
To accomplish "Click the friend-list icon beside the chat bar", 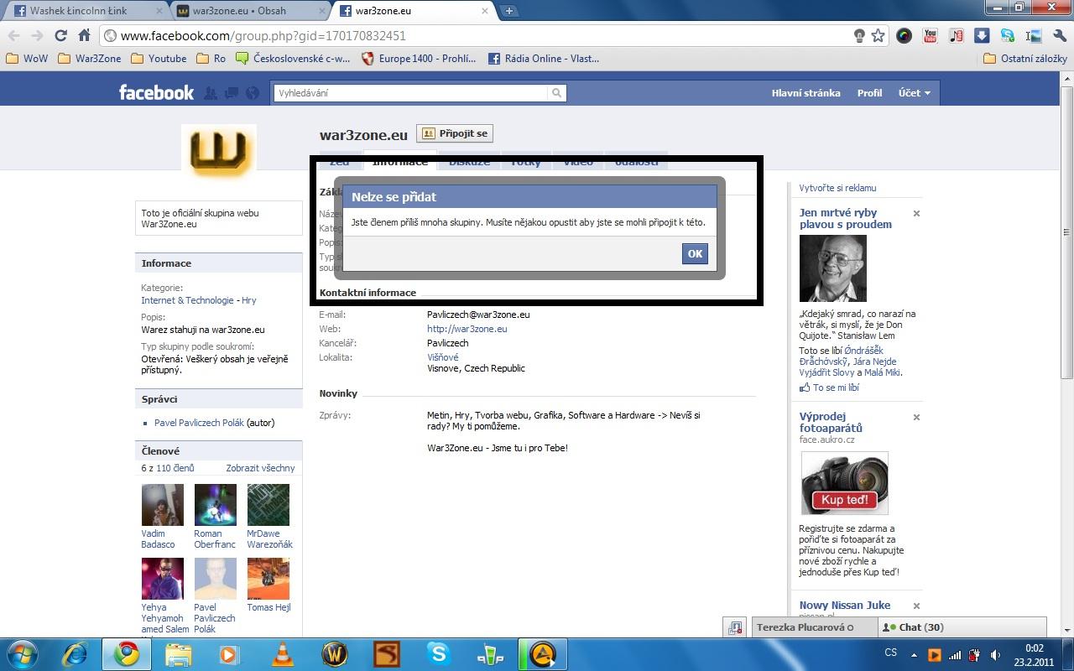I will click(735, 627).
